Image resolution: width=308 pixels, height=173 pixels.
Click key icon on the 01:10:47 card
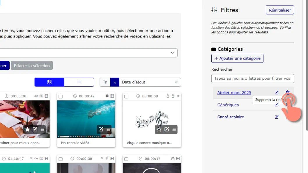tap(36, 158)
